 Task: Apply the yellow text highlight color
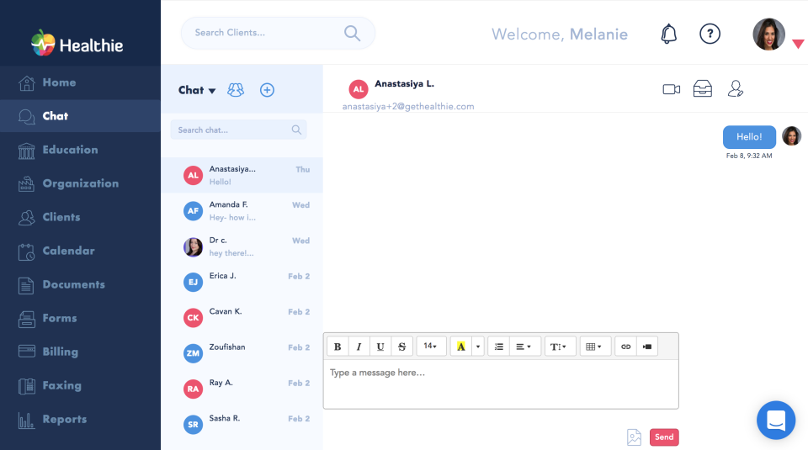pos(461,347)
